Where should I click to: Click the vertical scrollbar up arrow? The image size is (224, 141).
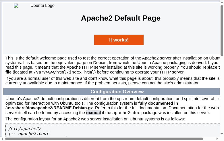222,3
